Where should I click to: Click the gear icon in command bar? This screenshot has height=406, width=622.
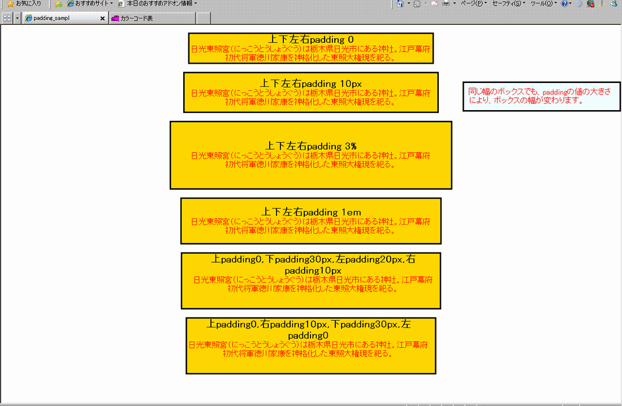pyautogui.click(x=579, y=3)
